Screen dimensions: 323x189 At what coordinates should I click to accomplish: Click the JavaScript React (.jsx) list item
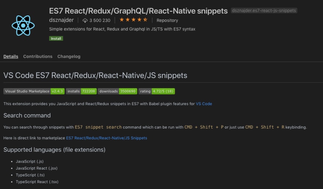[x=37, y=168]
